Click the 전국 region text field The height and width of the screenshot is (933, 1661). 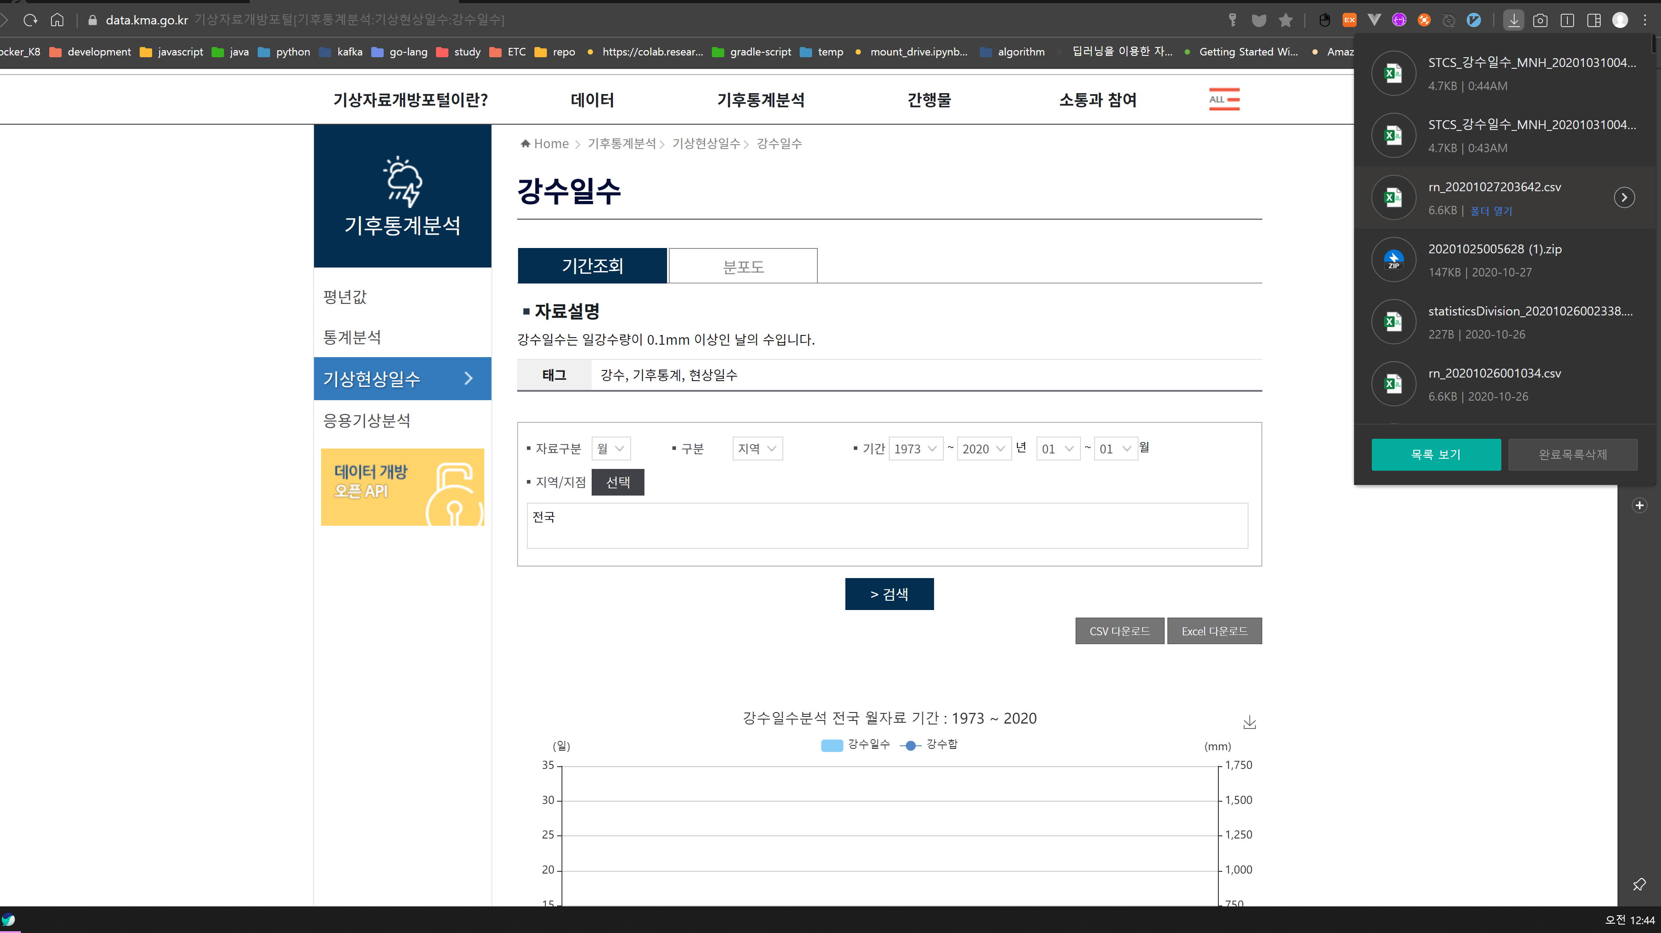887,525
